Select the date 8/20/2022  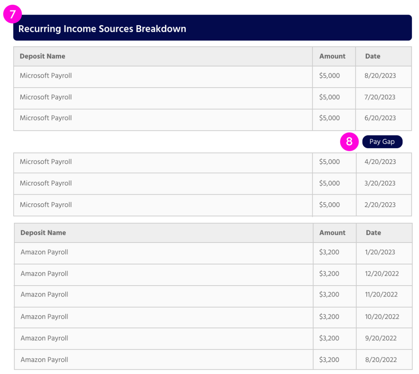(381, 360)
